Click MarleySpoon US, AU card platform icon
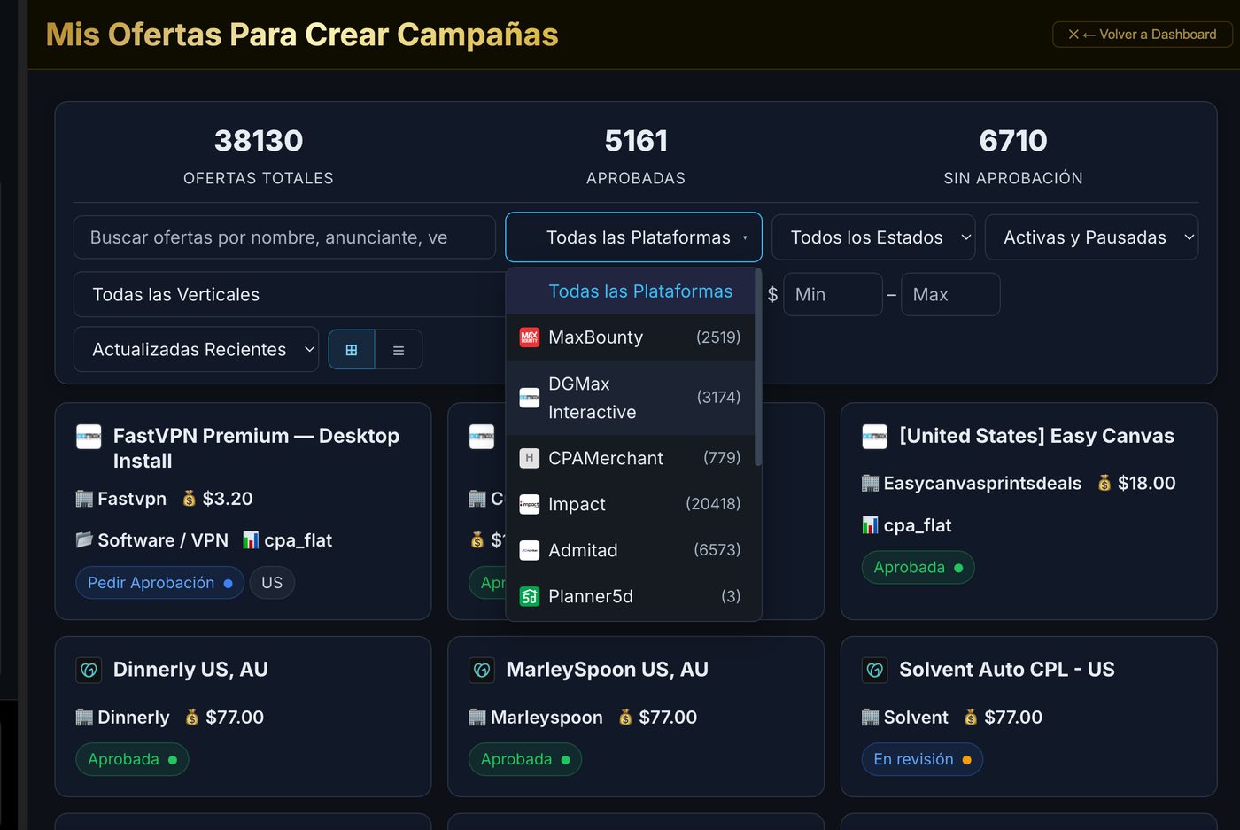The image size is (1240, 830). 481,671
